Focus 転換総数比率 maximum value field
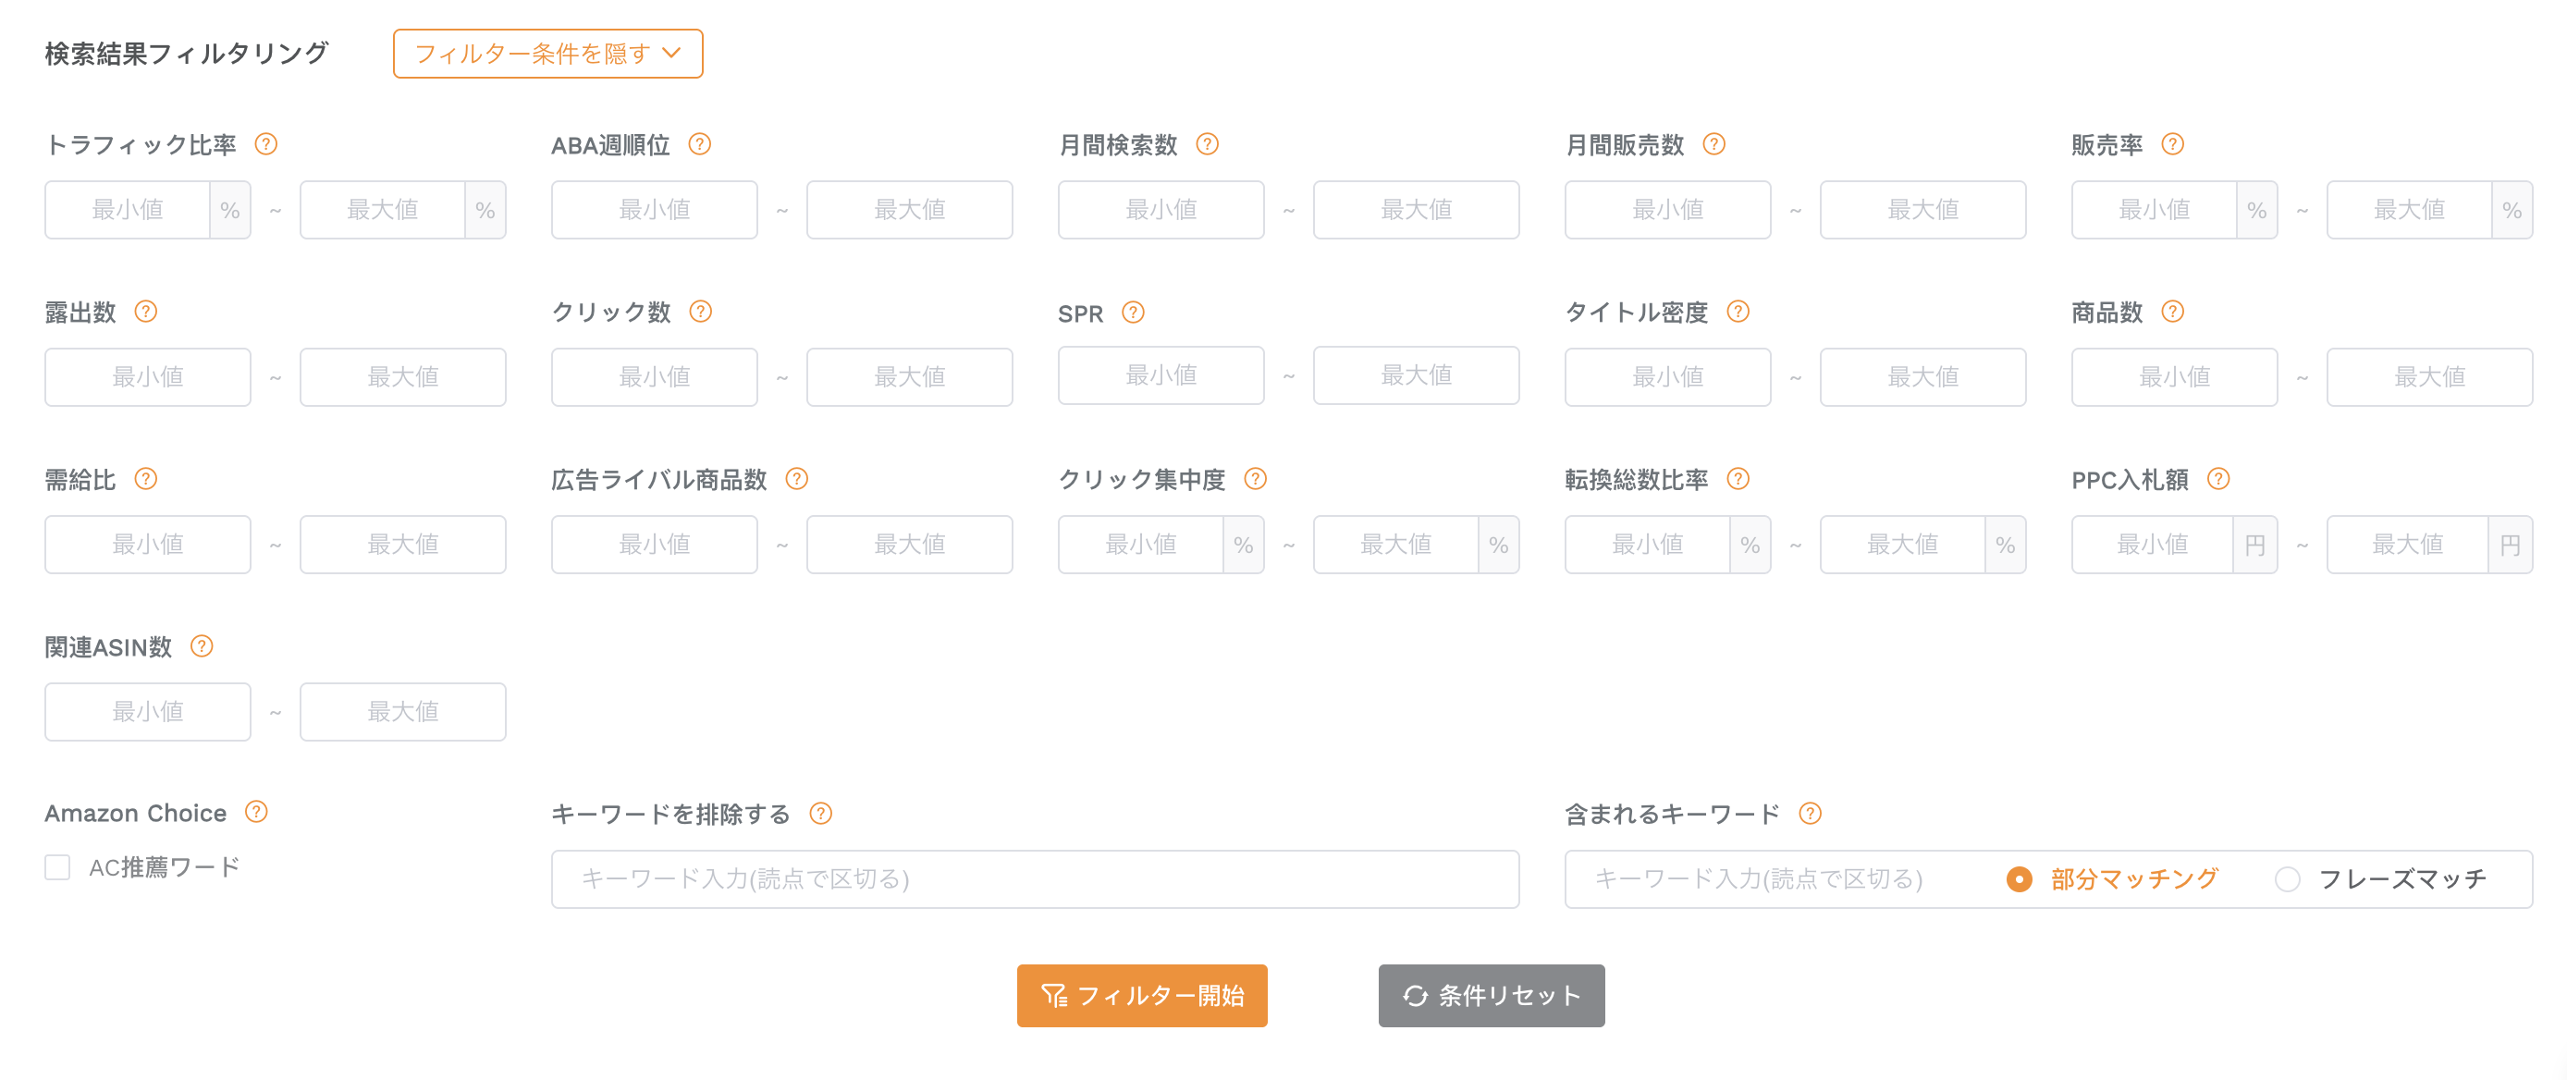Viewport: 2567px width, 1080px height. [x=1902, y=545]
